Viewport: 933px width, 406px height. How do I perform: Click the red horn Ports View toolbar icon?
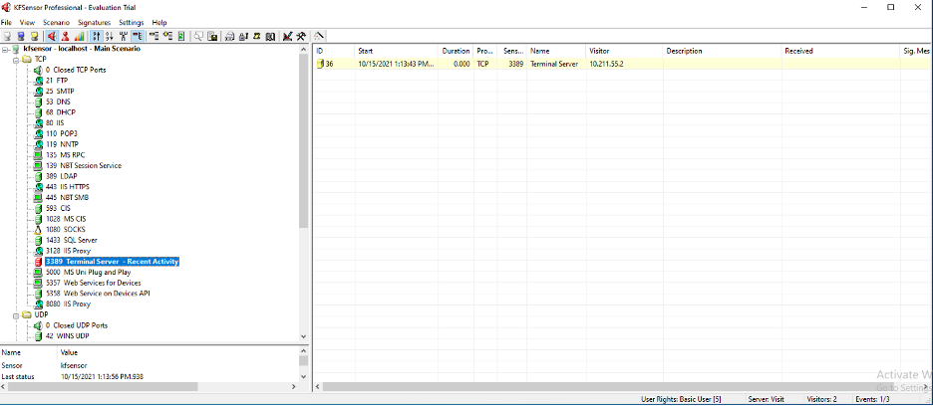coord(52,36)
